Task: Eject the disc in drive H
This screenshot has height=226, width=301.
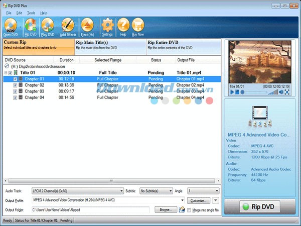Action: point(87,25)
